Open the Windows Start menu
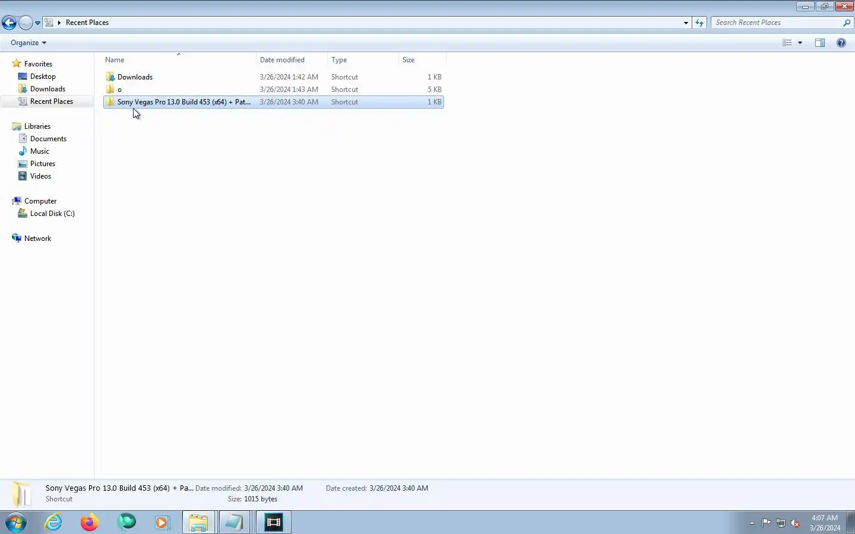 16,523
